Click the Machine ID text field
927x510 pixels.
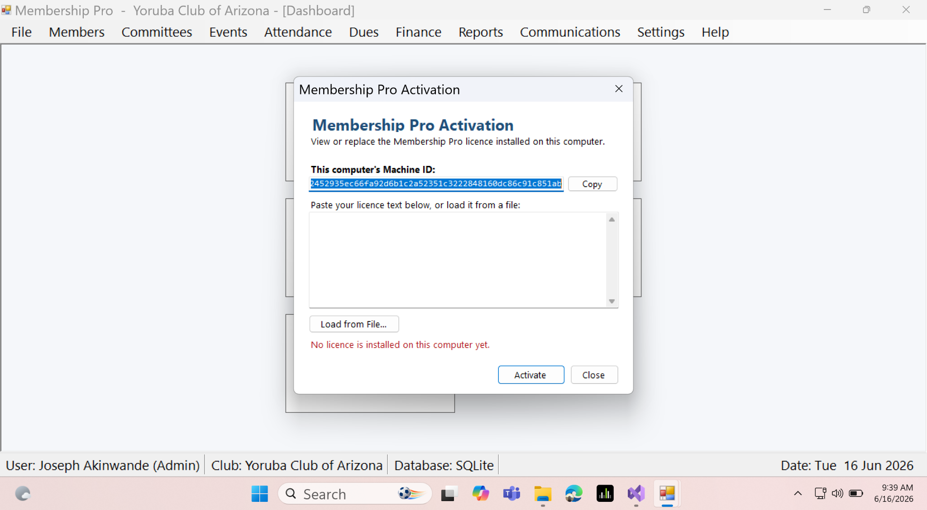(x=436, y=184)
